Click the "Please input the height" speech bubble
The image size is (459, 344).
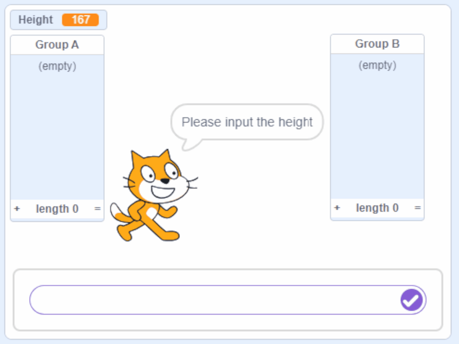(x=247, y=122)
